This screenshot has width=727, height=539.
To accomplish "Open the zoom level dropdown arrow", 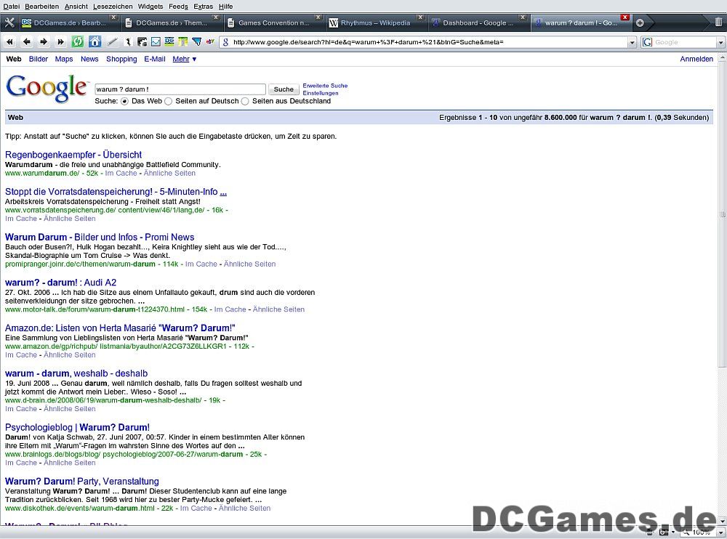I will [x=720, y=532].
